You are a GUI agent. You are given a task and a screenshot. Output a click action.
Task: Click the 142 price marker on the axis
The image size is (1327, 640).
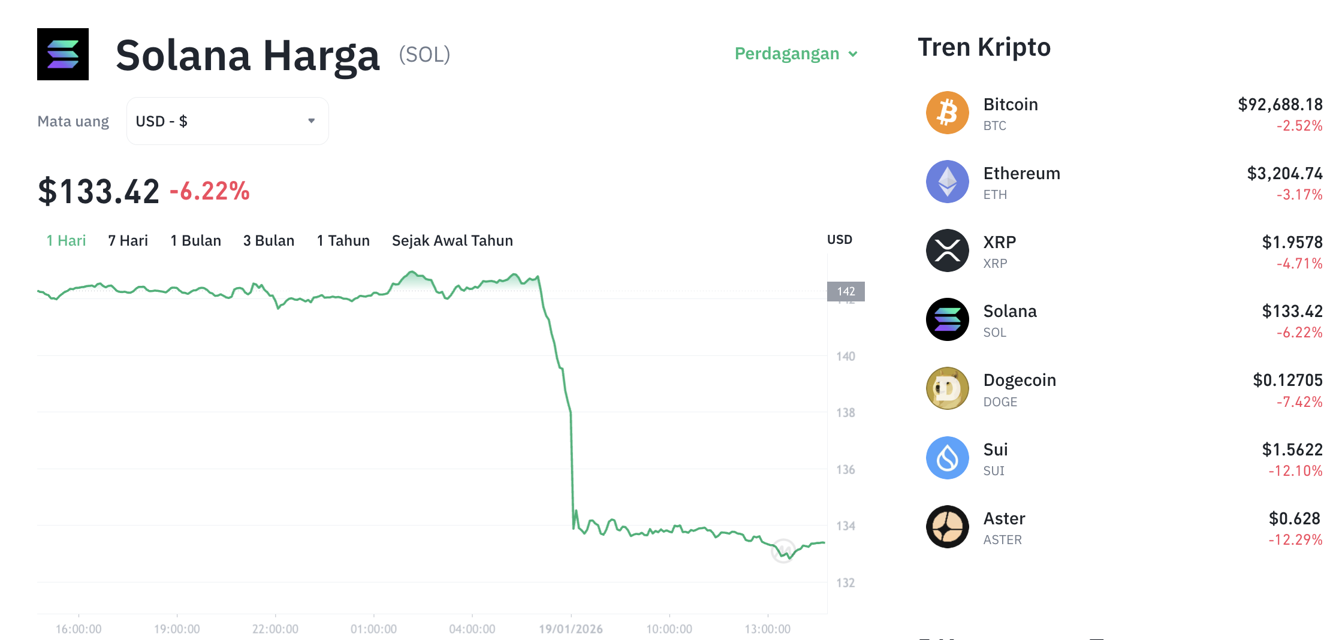point(846,291)
